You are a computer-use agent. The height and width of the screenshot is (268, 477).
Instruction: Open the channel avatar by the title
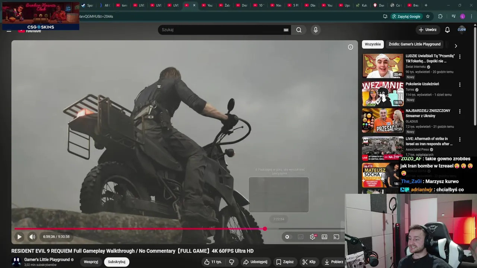tap(16, 262)
